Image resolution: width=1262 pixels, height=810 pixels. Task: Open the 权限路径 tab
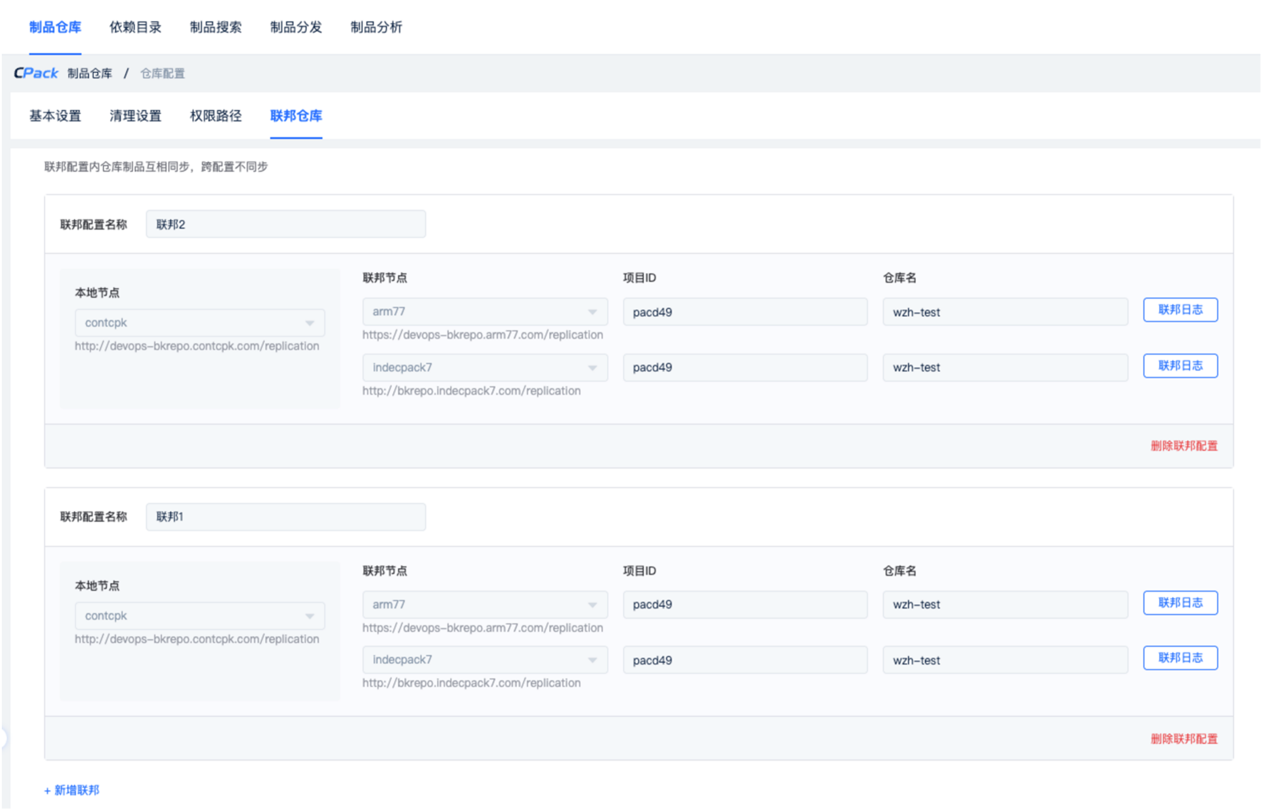coord(215,115)
